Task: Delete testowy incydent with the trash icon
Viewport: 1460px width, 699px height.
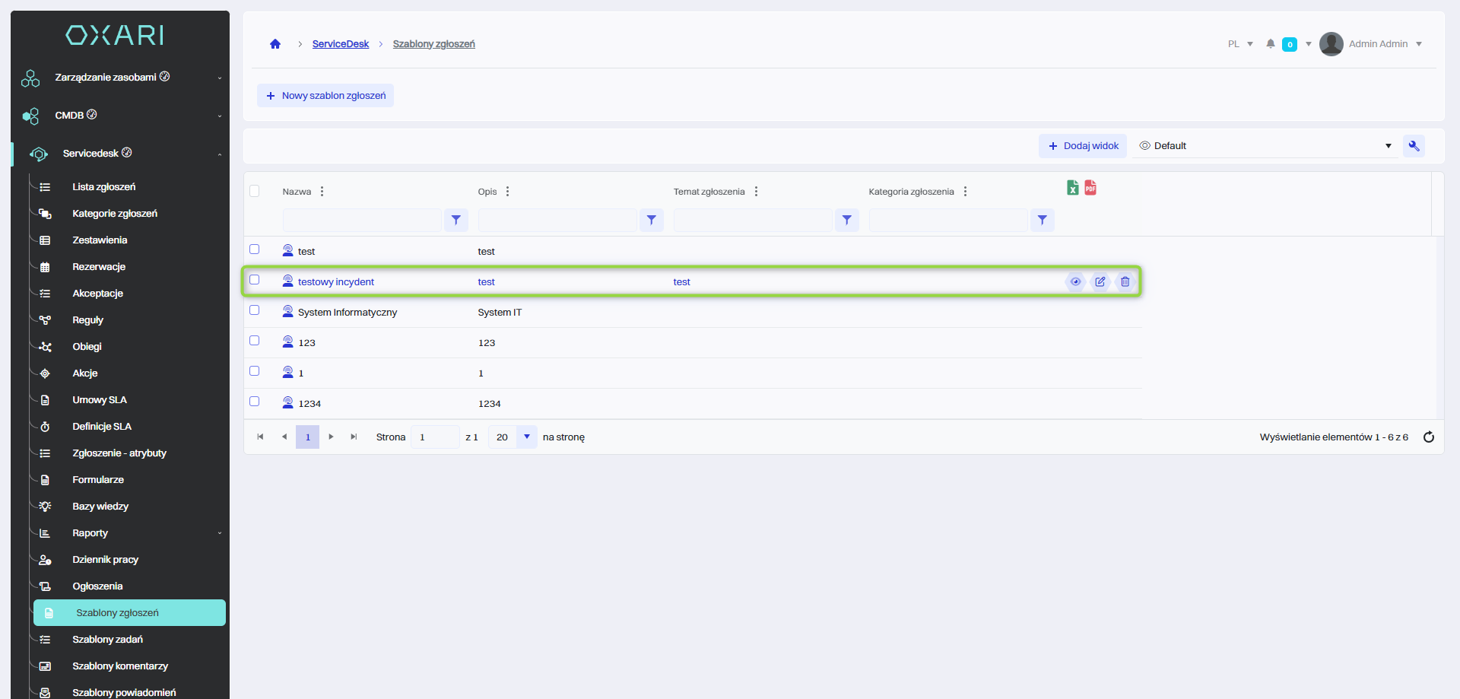Action: click(1125, 282)
